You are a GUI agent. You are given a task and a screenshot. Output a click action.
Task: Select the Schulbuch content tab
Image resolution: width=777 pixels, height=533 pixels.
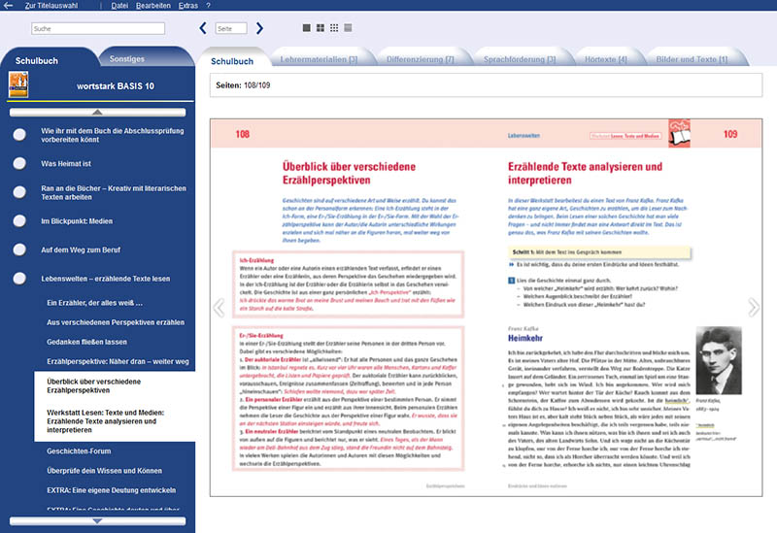[232, 61]
